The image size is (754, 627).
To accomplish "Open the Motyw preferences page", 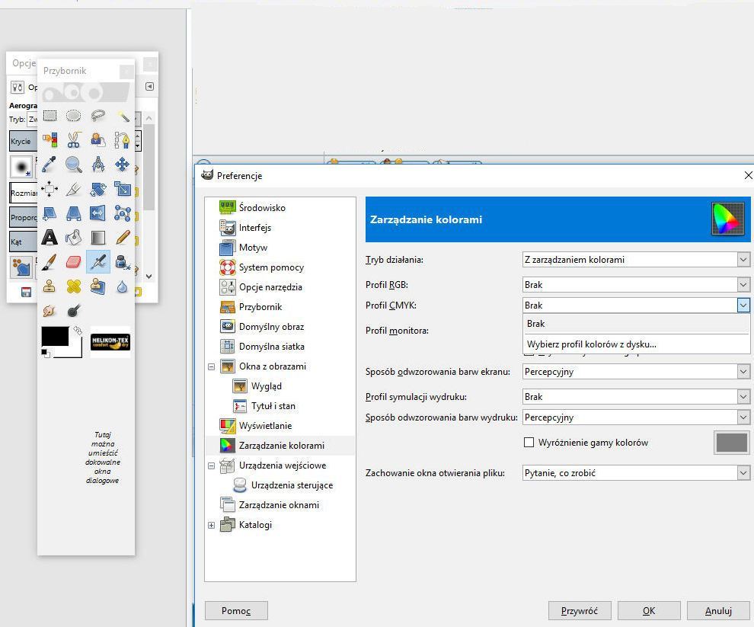I will coord(253,248).
